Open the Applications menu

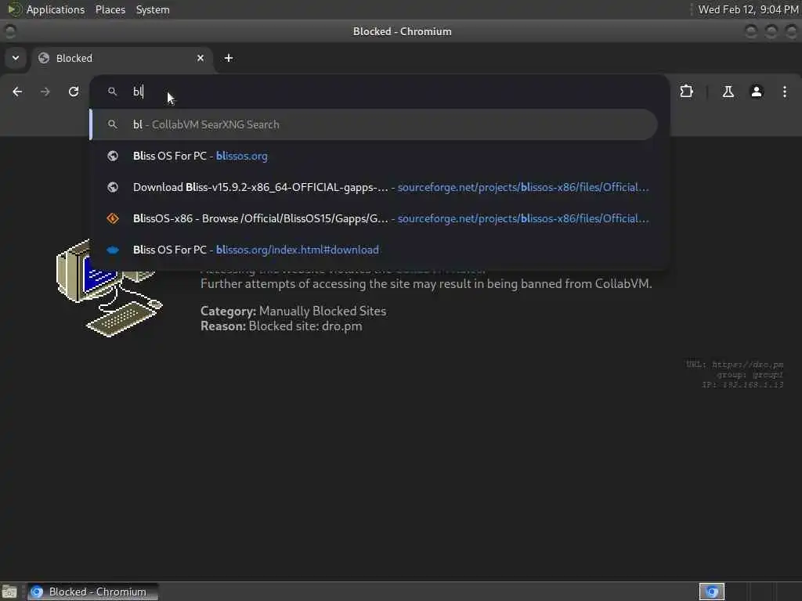click(x=56, y=9)
